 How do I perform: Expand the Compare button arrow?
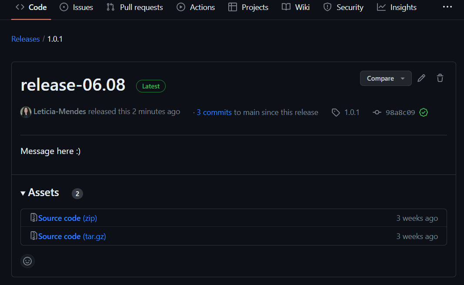(x=404, y=78)
